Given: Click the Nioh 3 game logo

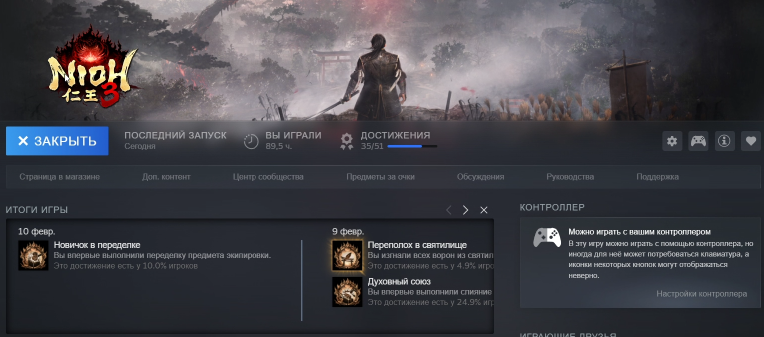Looking at the screenshot, I should [x=92, y=67].
